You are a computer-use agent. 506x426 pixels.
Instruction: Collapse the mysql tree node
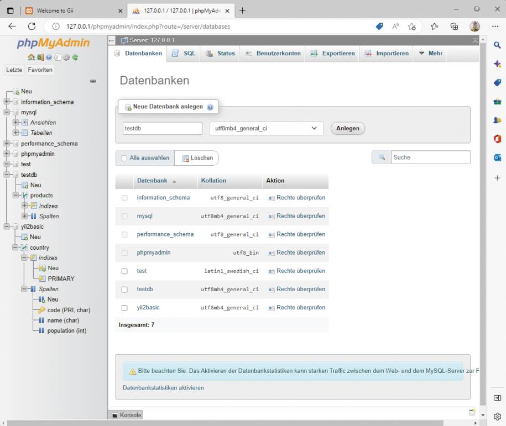click(7, 112)
